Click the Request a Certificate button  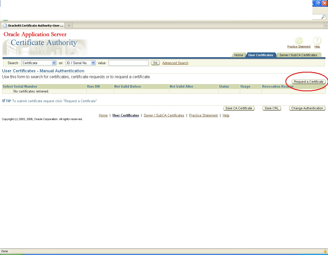(309, 82)
